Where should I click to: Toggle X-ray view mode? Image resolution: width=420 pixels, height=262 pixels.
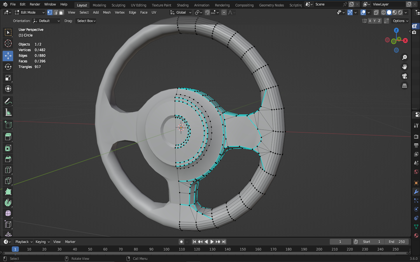pyautogui.click(x=376, y=13)
